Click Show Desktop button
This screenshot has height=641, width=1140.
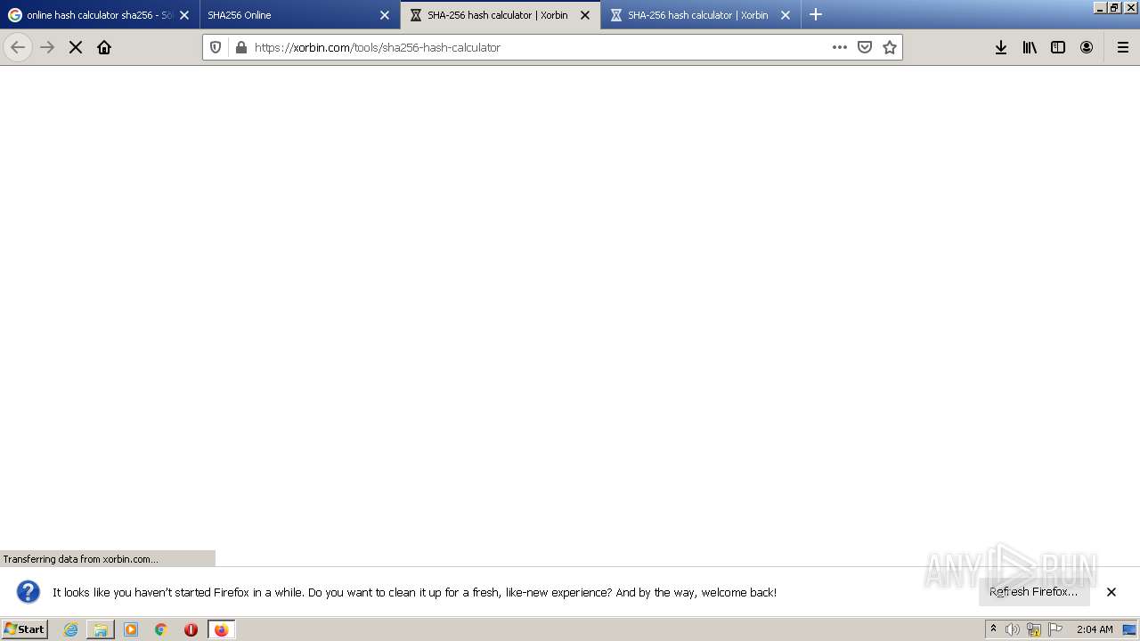click(x=1130, y=629)
